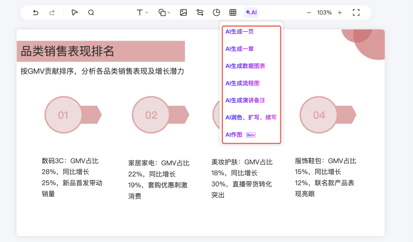Insert an image using picture icon

(184, 12)
